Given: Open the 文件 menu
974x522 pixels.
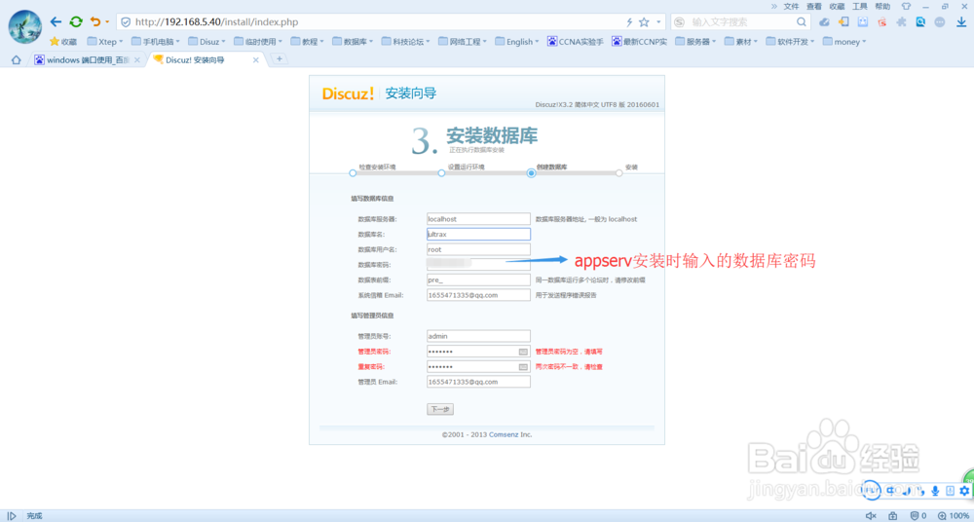Looking at the screenshot, I should coord(791,6).
